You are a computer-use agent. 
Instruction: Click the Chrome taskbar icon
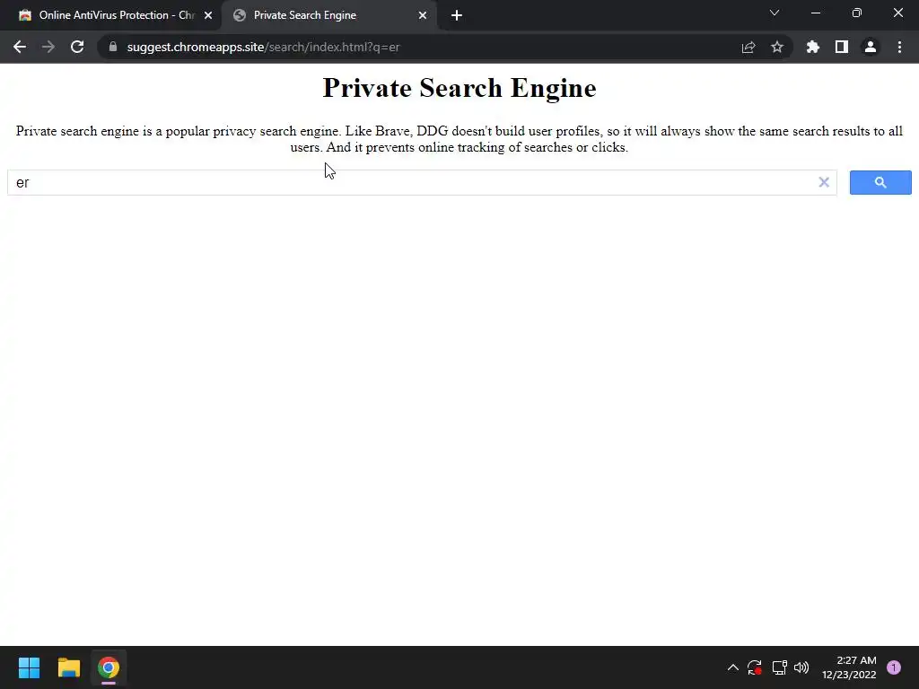109,667
